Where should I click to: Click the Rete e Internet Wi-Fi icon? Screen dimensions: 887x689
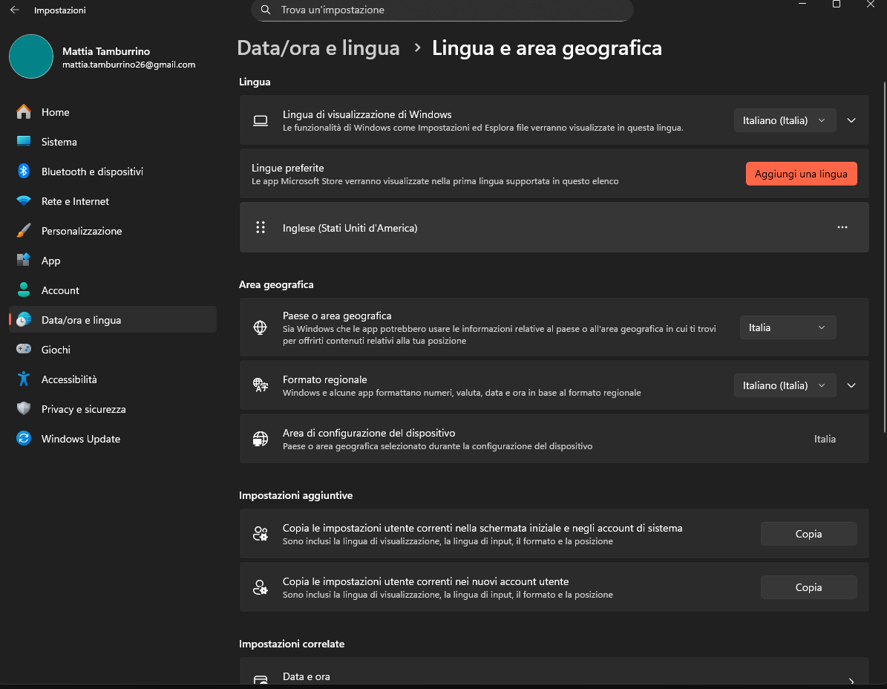24,200
